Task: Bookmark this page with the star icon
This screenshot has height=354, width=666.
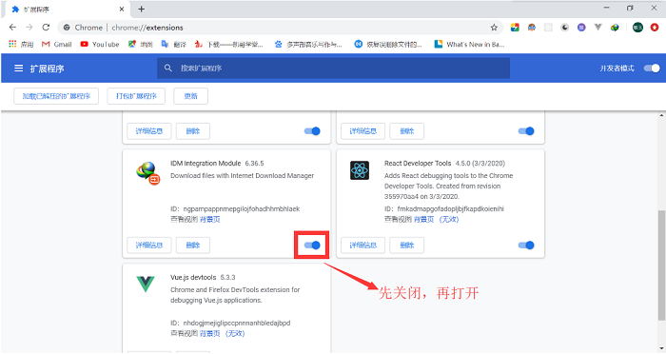Action: tap(494, 28)
